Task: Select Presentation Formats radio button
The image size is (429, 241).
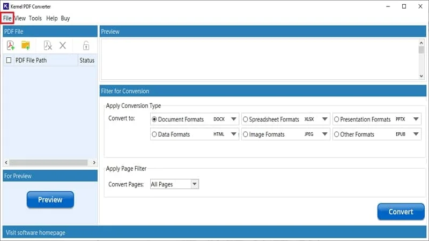Action: 337,119
